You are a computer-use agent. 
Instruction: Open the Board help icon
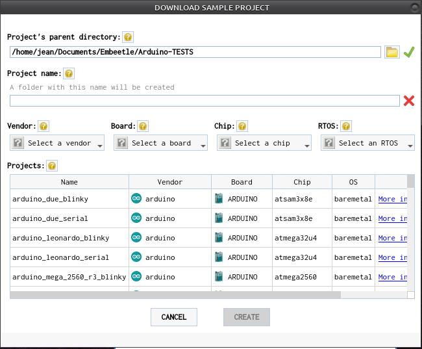pos(143,126)
